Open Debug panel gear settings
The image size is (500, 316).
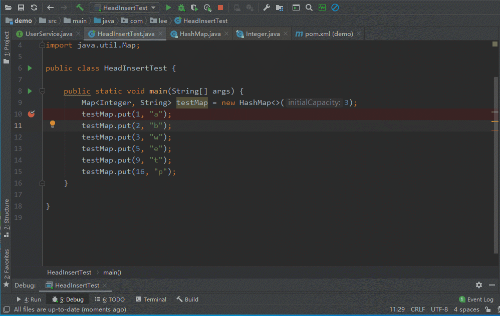pyautogui.click(x=479, y=285)
